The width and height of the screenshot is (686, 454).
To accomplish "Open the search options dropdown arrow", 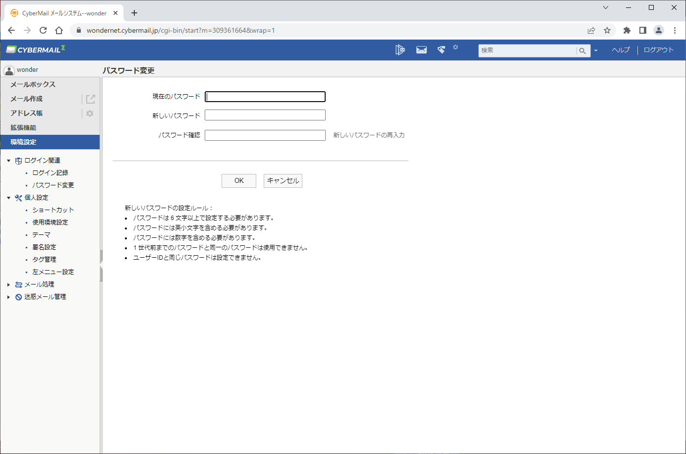I will coord(596,51).
